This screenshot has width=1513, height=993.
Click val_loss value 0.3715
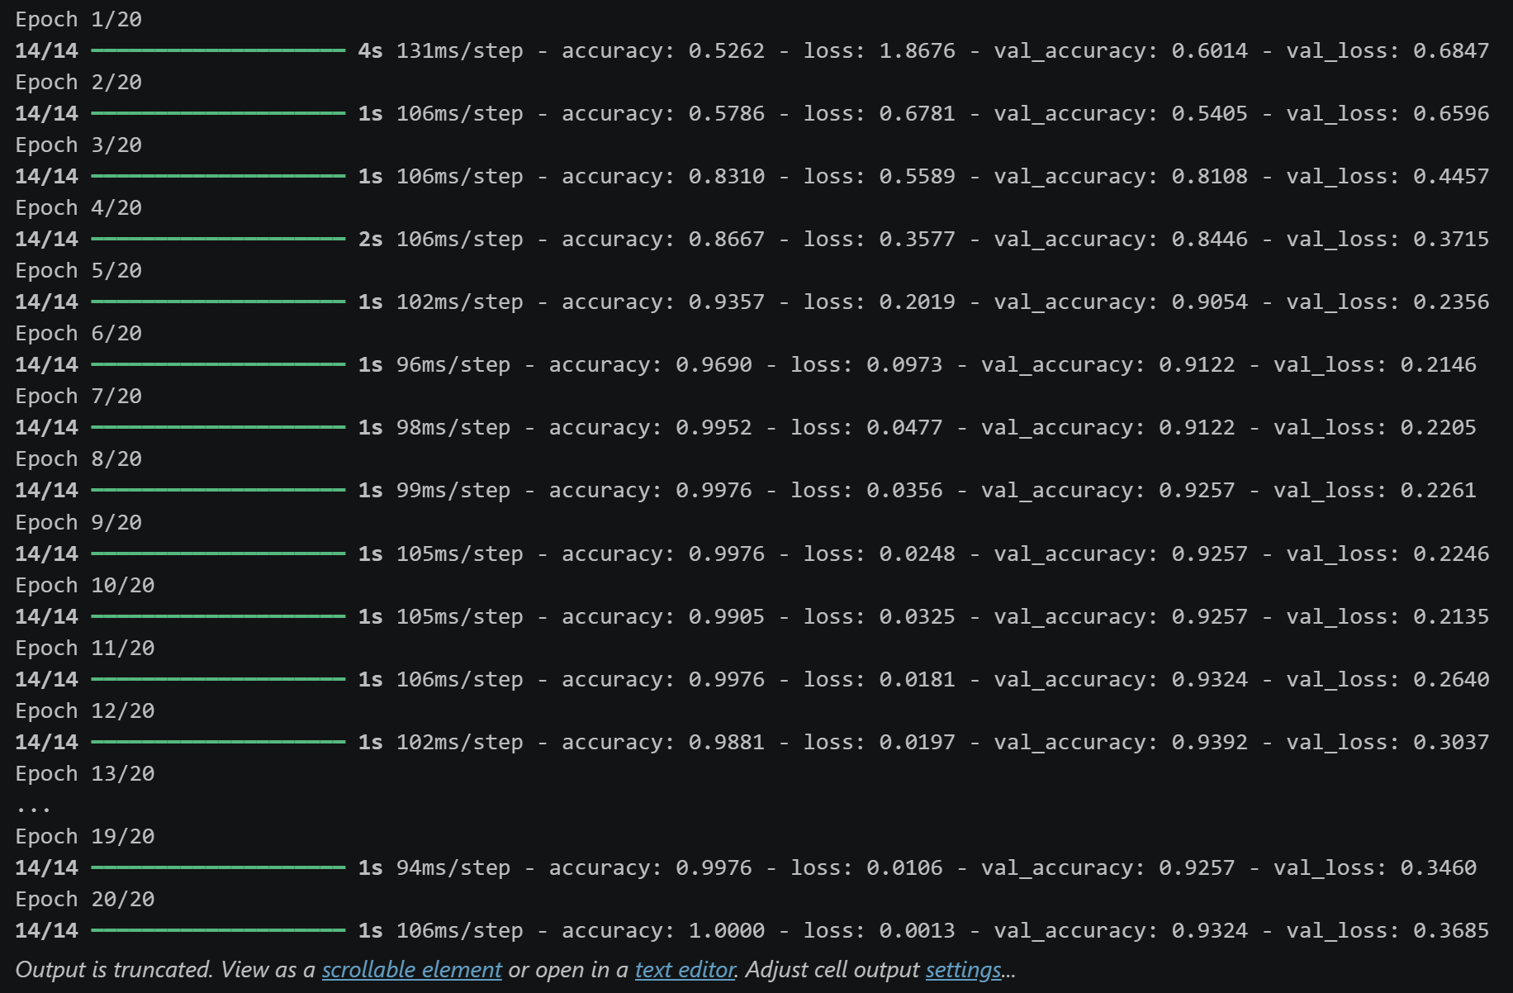pos(1451,239)
